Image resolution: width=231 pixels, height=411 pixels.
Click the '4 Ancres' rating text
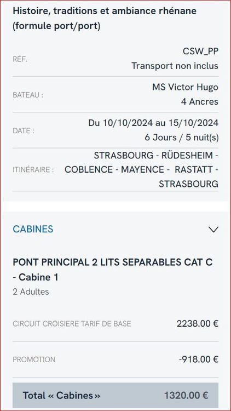click(x=200, y=101)
